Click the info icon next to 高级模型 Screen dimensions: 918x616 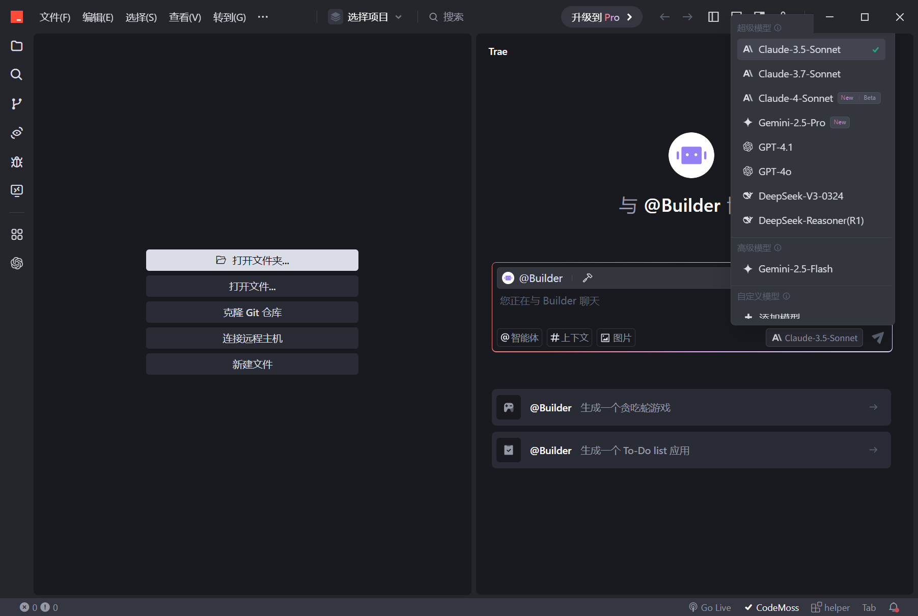pyautogui.click(x=777, y=247)
